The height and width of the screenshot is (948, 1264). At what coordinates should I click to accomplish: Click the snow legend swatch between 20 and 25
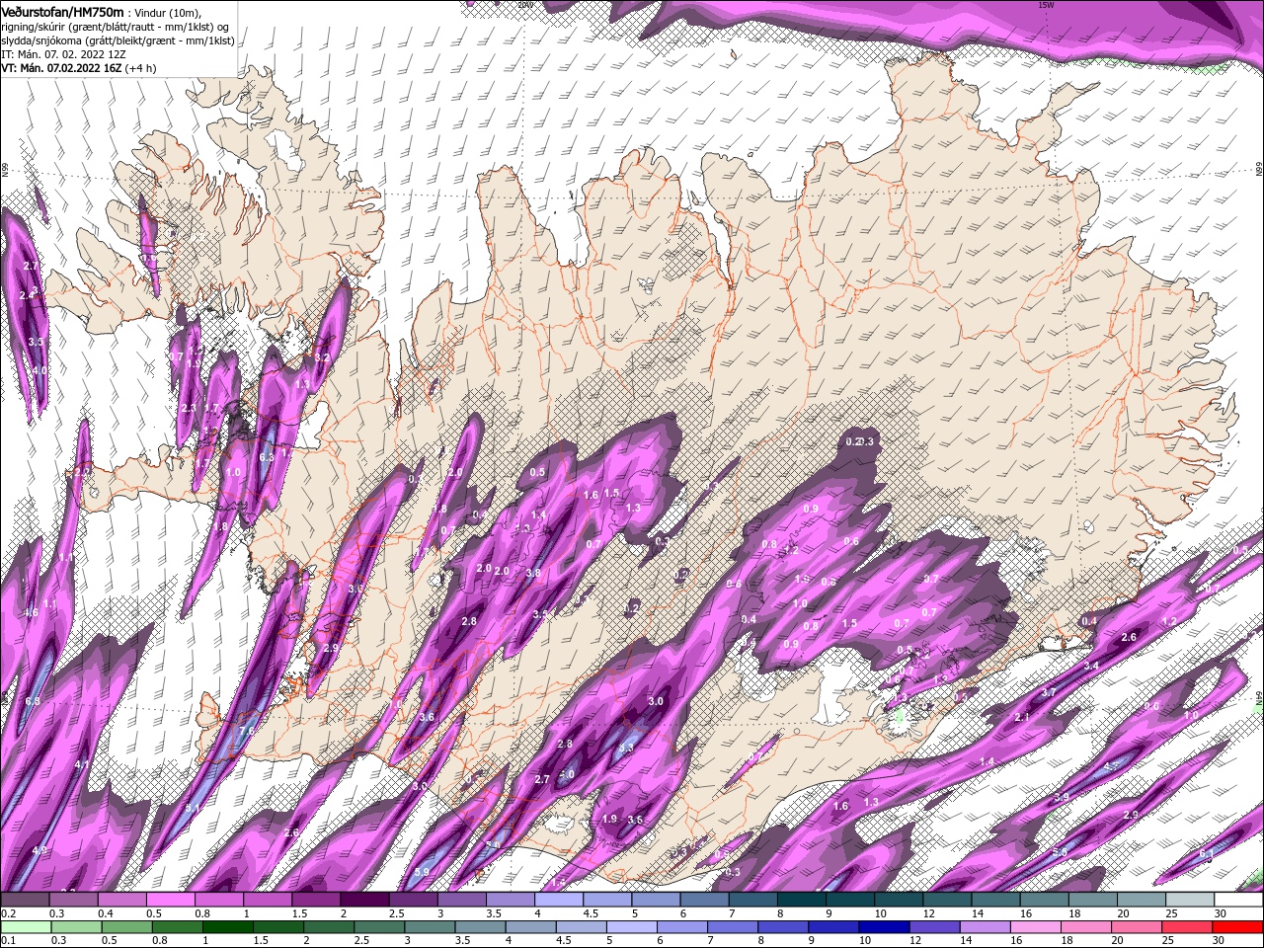click(1143, 900)
